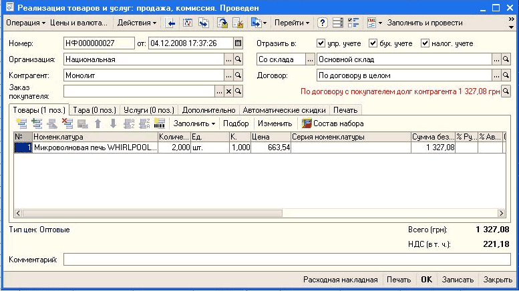Click the checklist structure icon in toolbar
The width and height of the screenshot is (519, 291).
tap(353, 23)
